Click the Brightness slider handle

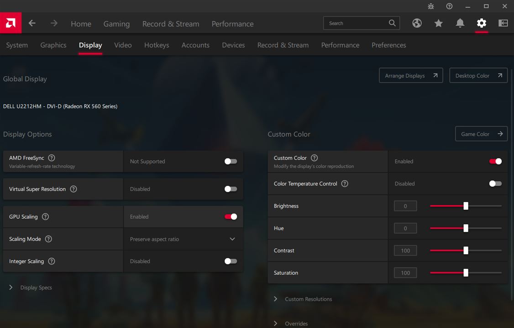[x=466, y=206]
